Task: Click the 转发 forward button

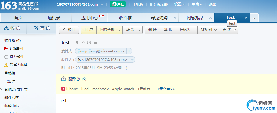Action: point(130,30)
